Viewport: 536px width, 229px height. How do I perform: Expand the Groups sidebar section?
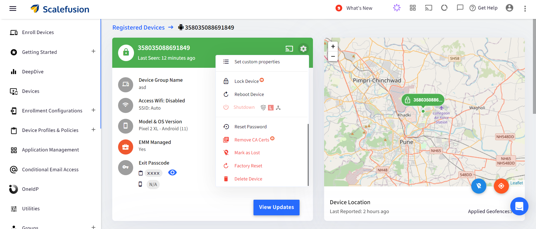tap(93, 227)
